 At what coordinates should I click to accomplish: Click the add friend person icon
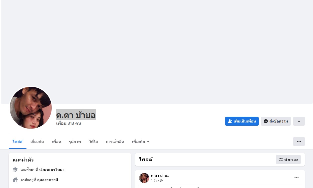pyautogui.click(x=230, y=121)
